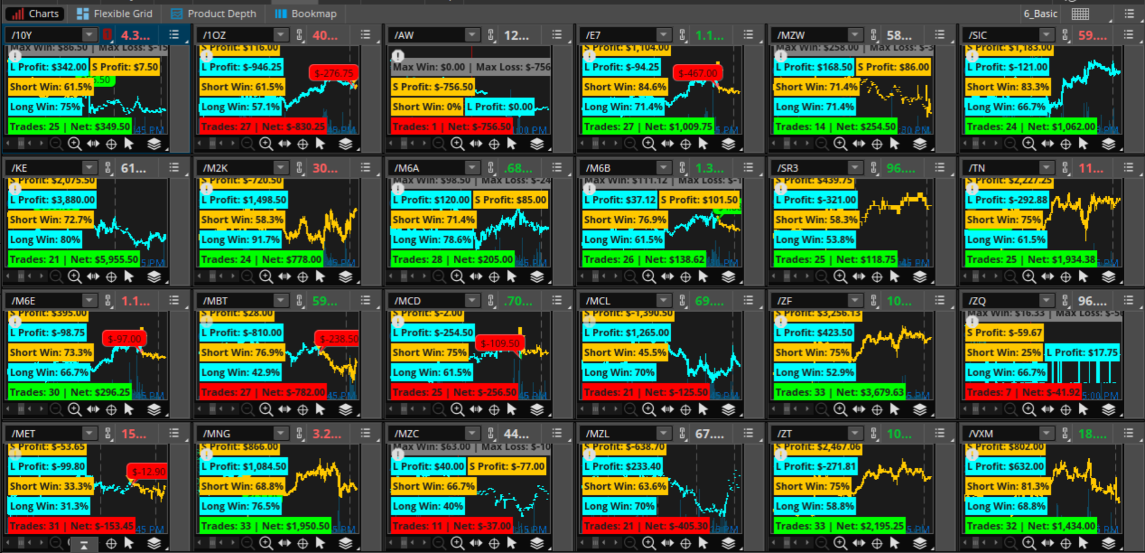
Task: Expand the /ZQ symbol dropdown
Action: pos(1047,300)
